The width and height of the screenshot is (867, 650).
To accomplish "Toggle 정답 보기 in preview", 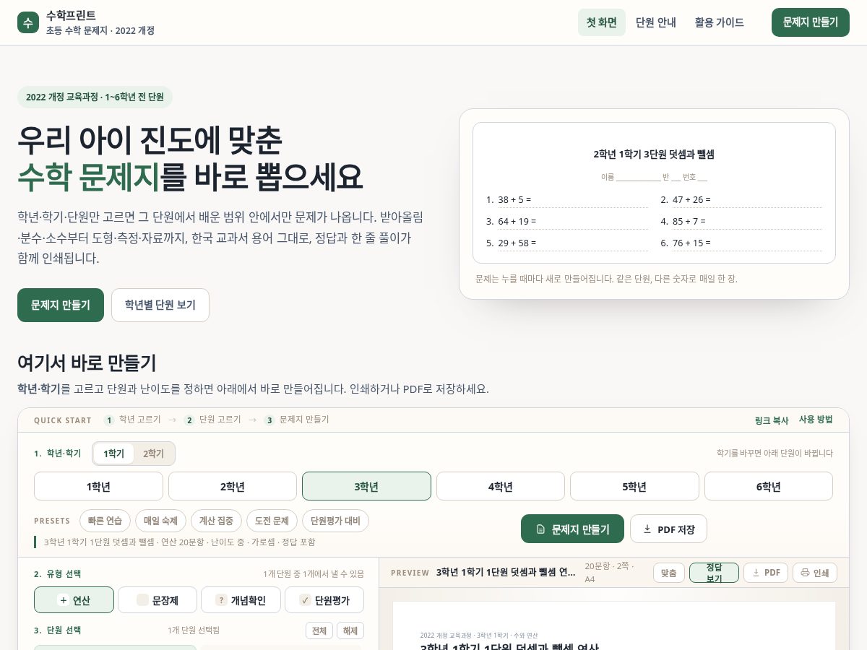I will tap(714, 573).
